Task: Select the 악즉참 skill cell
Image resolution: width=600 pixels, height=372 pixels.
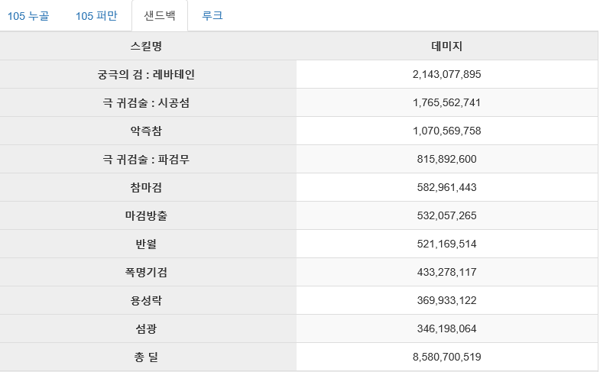Action: tap(146, 131)
